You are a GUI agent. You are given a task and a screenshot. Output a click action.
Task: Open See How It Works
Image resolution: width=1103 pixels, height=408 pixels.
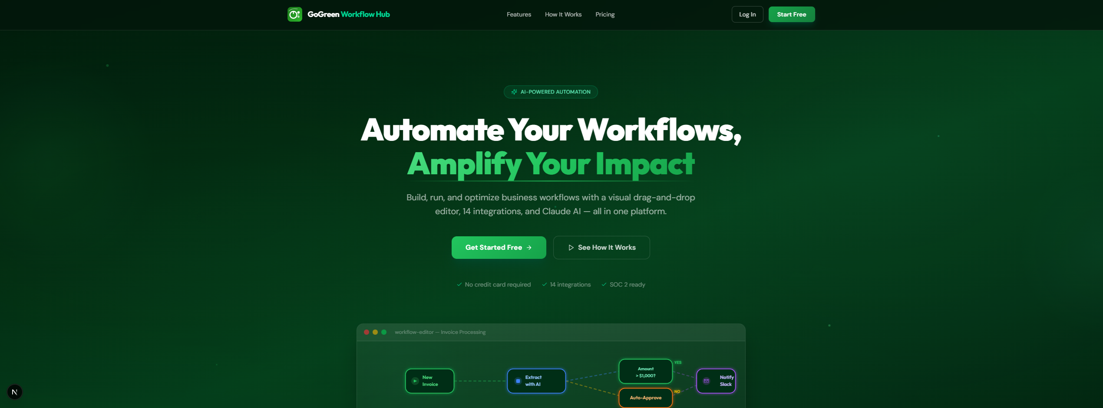click(x=601, y=247)
